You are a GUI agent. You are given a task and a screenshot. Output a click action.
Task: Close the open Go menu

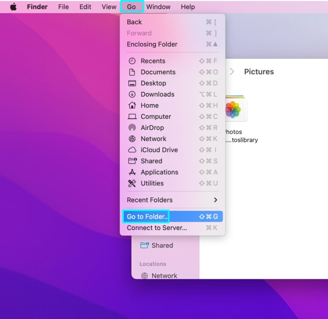click(132, 7)
